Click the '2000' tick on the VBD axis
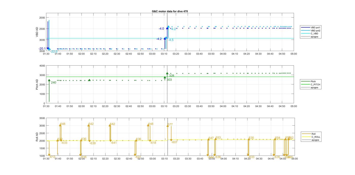Image resolution: width=355 pixels, height=175 pixels. pyautogui.click(x=42, y=18)
